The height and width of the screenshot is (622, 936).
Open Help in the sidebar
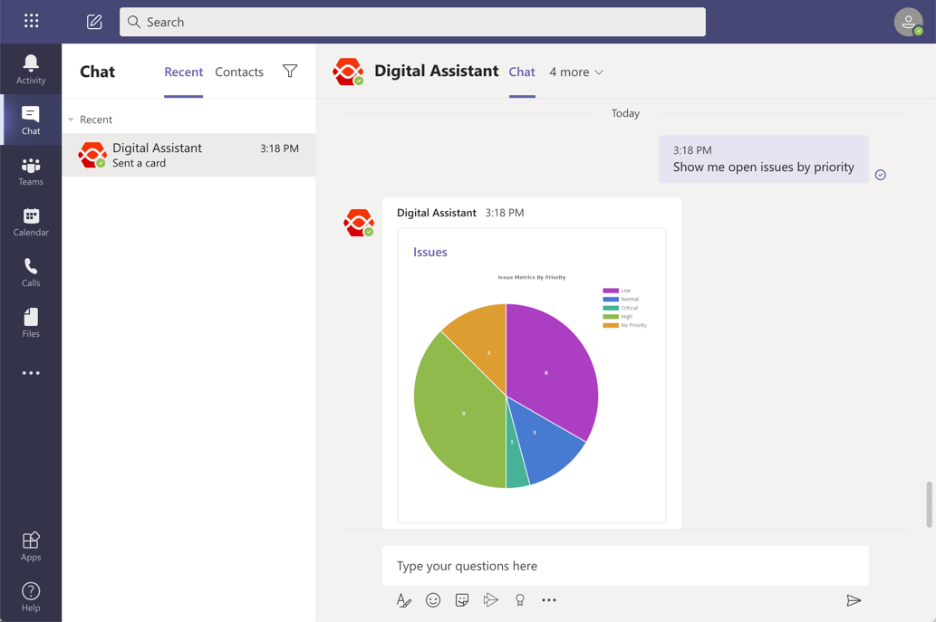click(x=31, y=597)
